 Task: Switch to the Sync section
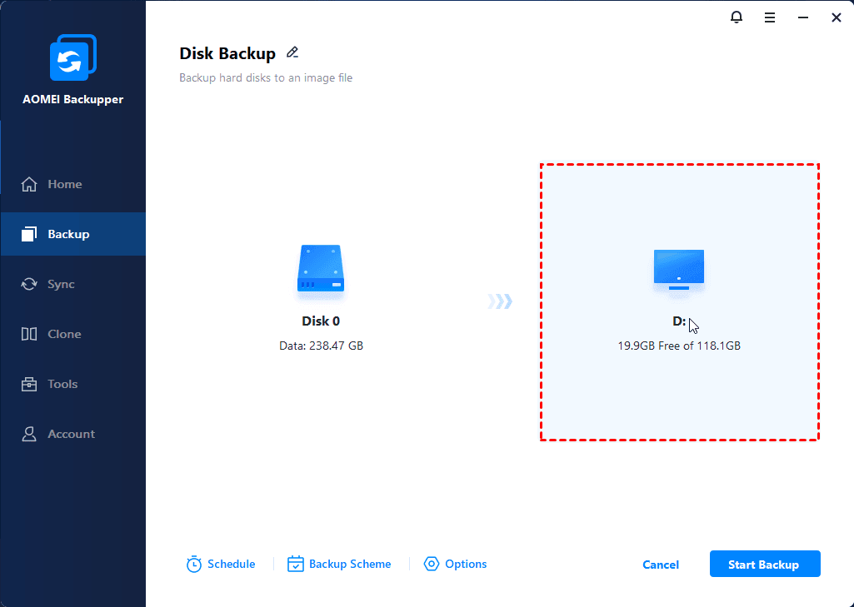(x=61, y=284)
